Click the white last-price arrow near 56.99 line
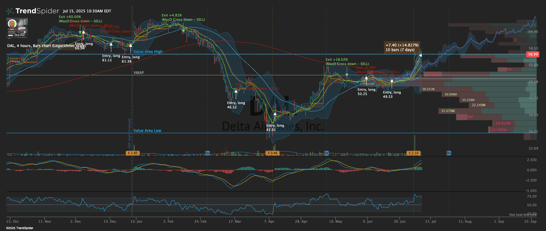 (x=420, y=55)
